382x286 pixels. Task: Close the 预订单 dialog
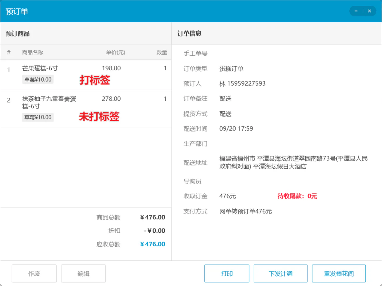coord(369,11)
